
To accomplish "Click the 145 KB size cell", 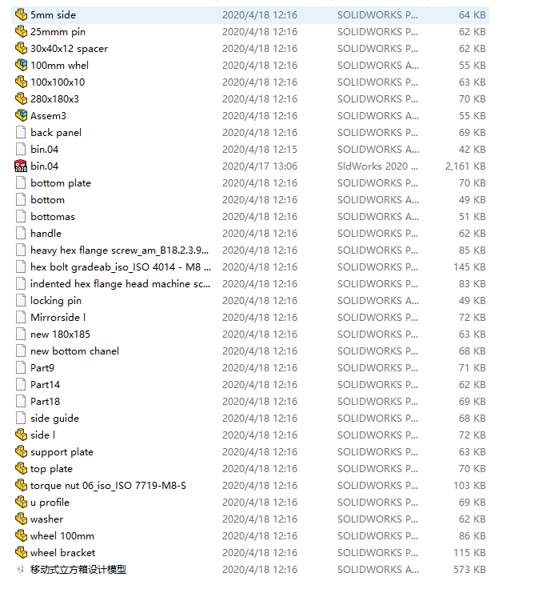I will pyautogui.click(x=469, y=267).
